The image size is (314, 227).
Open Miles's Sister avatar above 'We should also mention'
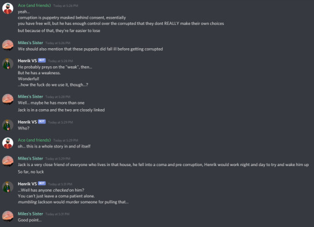pyautogui.click(x=8, y=45)
